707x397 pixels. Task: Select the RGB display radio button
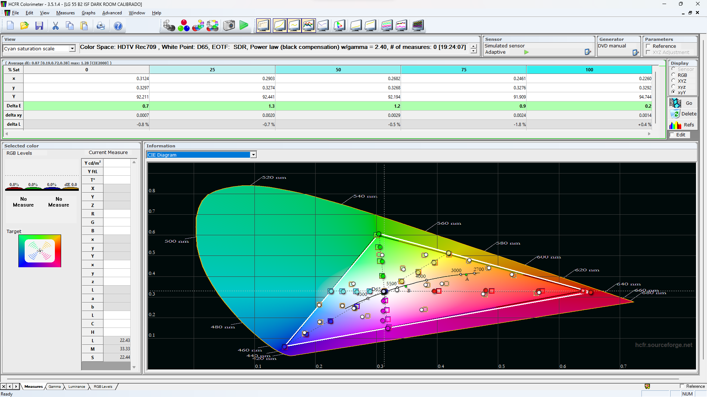(673, 75)
